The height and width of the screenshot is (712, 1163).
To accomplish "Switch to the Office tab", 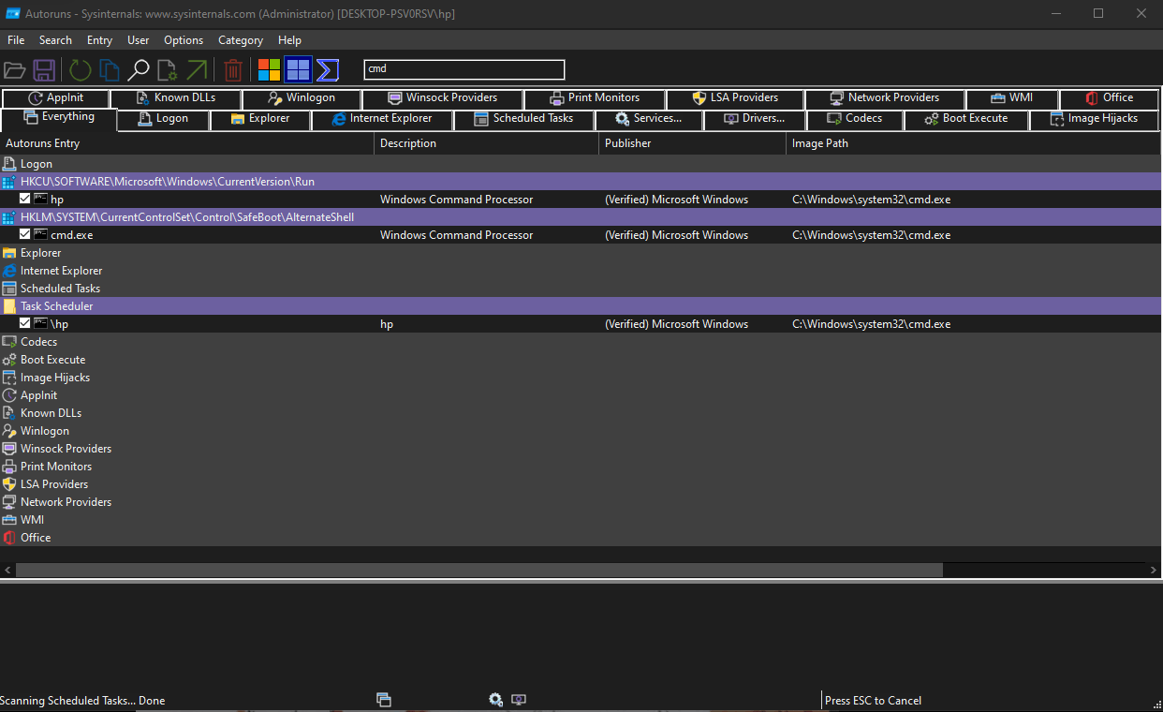I will click(1110, 97).
